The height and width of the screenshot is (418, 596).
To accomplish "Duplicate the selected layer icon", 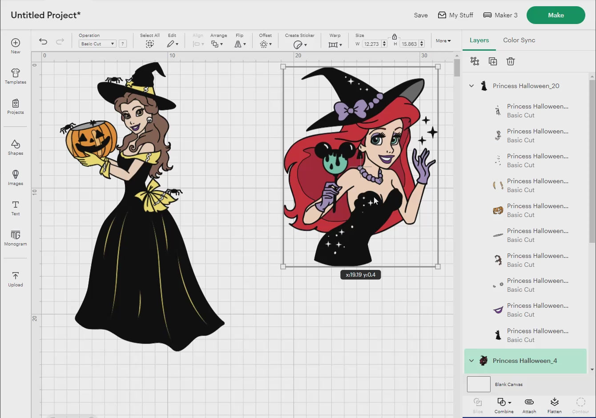I will coord(493,61).
